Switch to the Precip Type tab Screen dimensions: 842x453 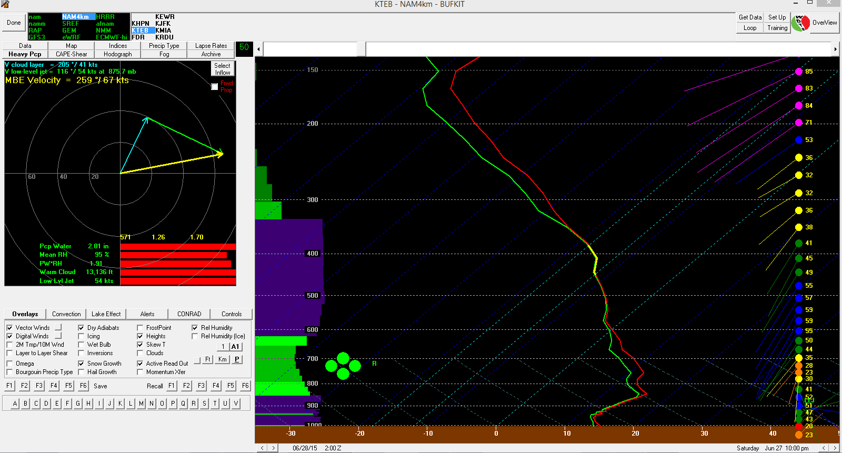coord(164,46)
